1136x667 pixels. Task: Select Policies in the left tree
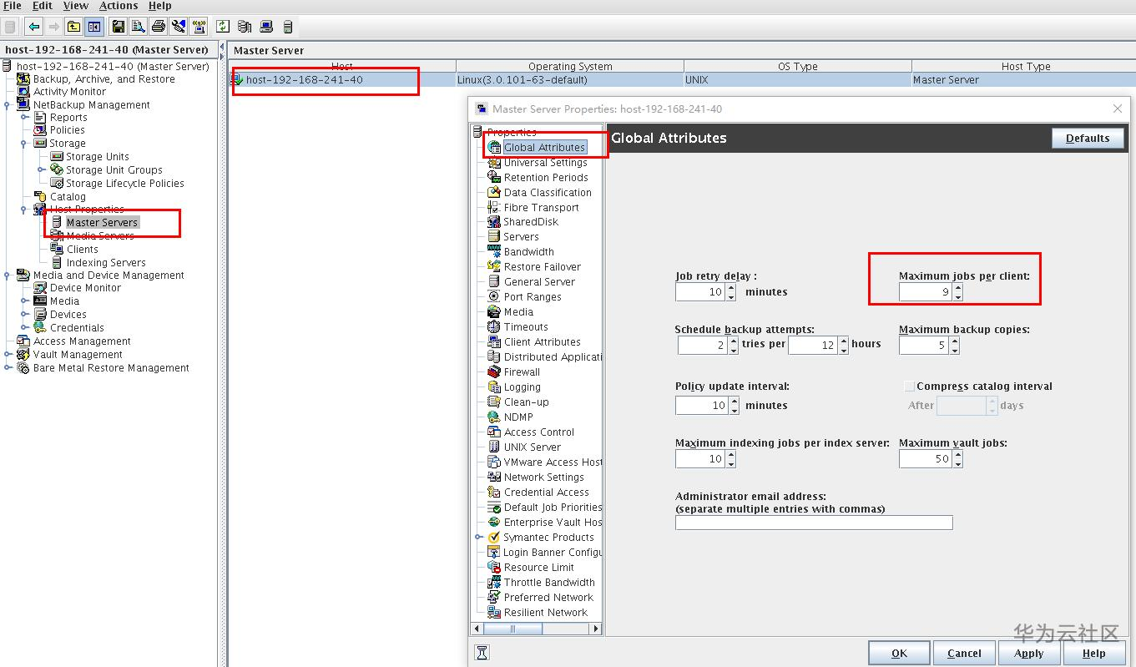pos(67,130)
